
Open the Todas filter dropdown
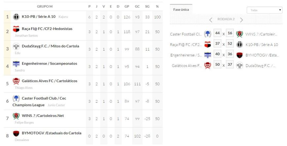[x=264, y=10]
